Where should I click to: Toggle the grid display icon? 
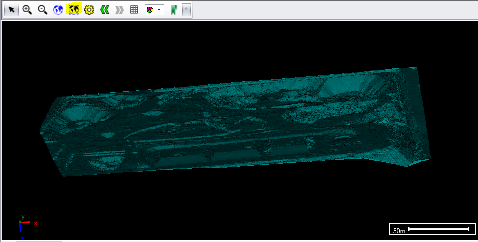[134, 10]
